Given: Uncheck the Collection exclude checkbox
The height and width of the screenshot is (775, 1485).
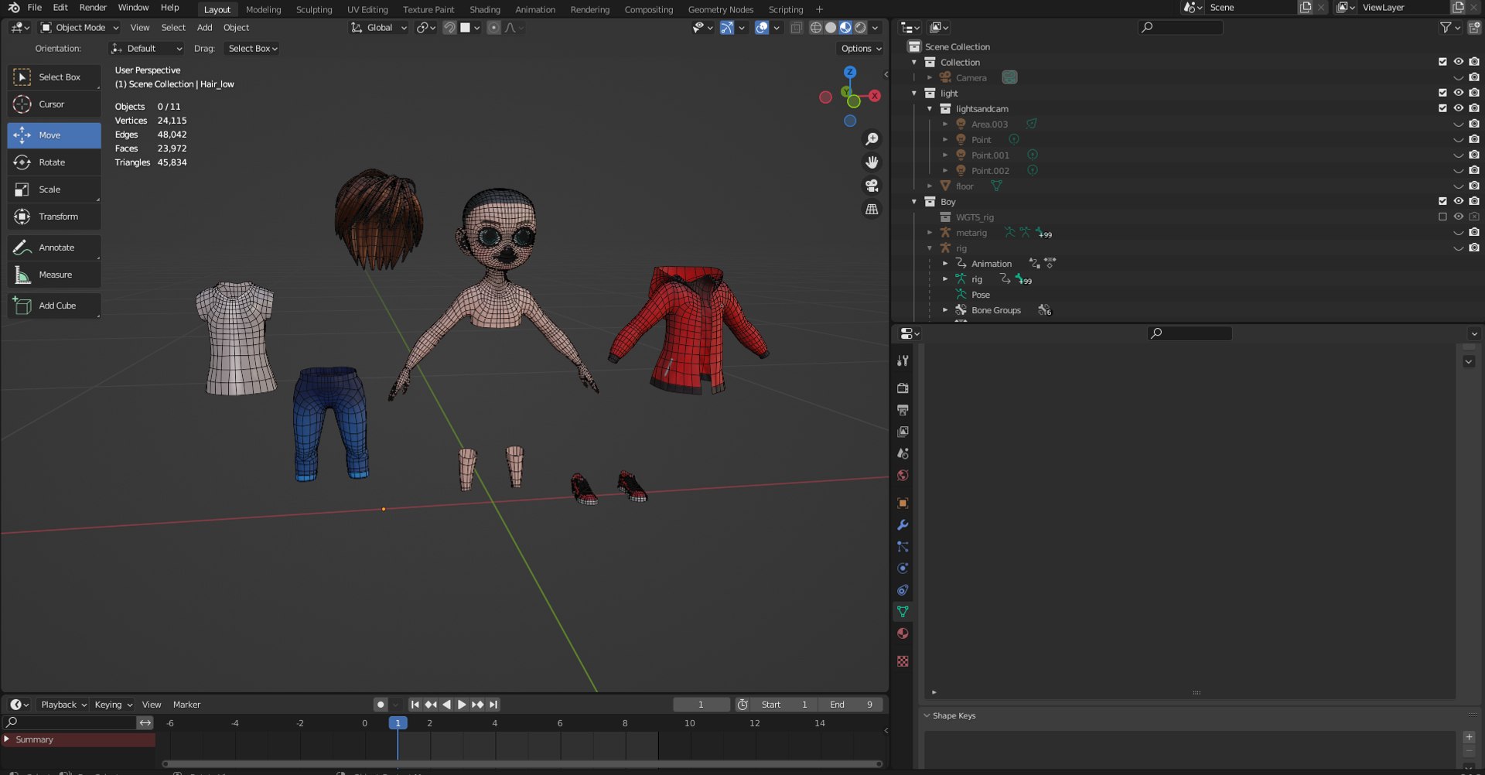Looking at the screenshot, I should tap(1442, 62).
